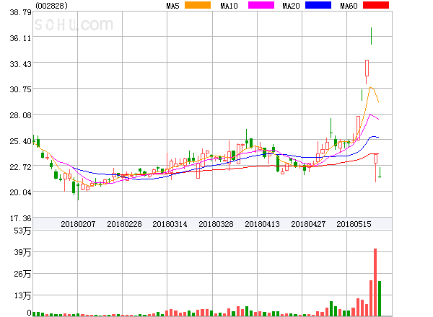Click the 30.75 price axis label
The height and width of the screenshot is (317, 433).
point(21,89)
